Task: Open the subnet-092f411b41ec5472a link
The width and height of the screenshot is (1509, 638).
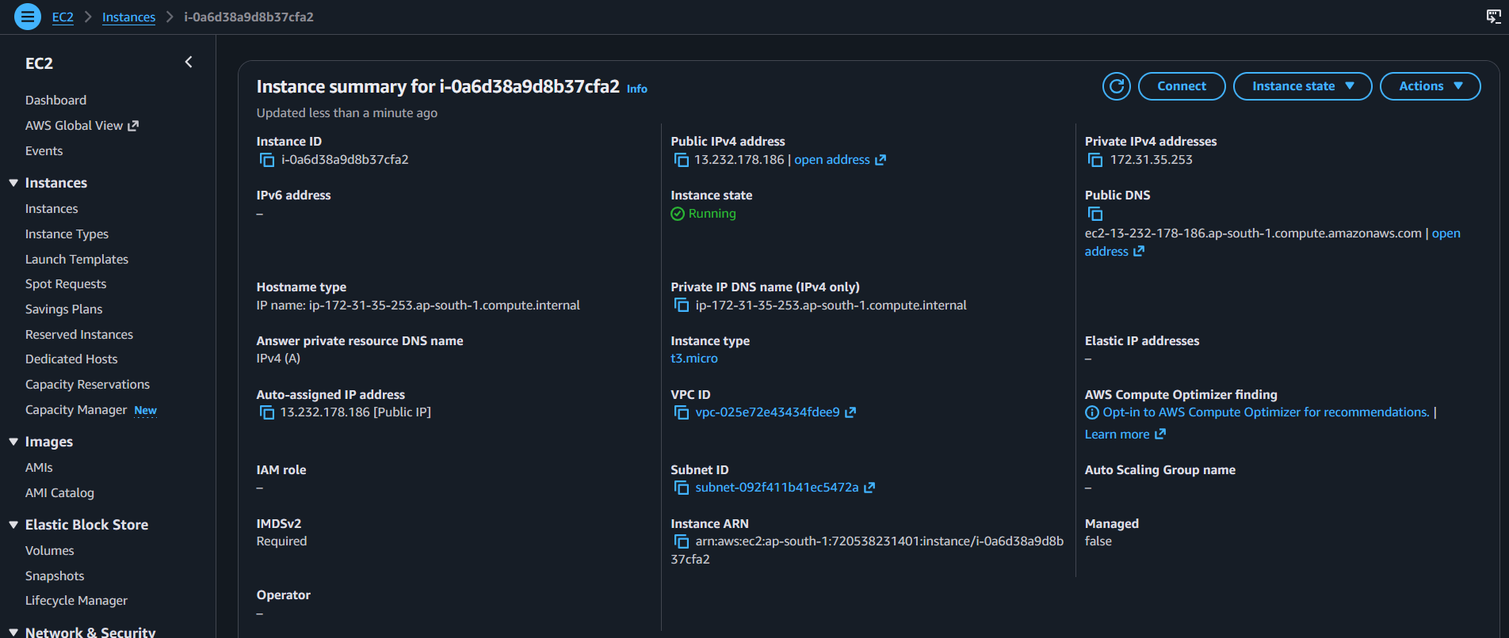Action: [x=777, y=488]
